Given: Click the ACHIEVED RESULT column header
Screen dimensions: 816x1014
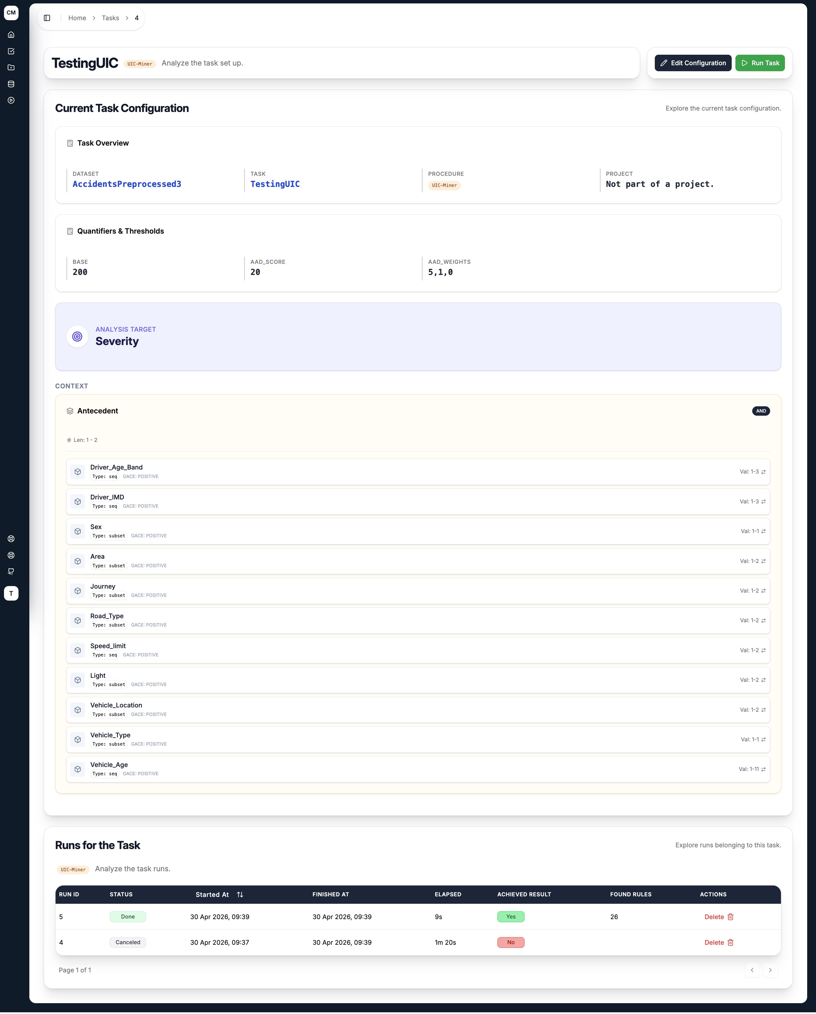Looking at the screenshot, I should (x=524, y=895).
